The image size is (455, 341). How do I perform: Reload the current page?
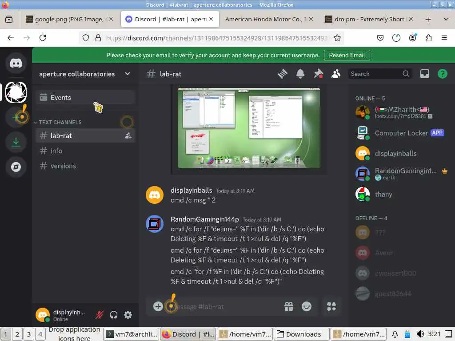43,38
